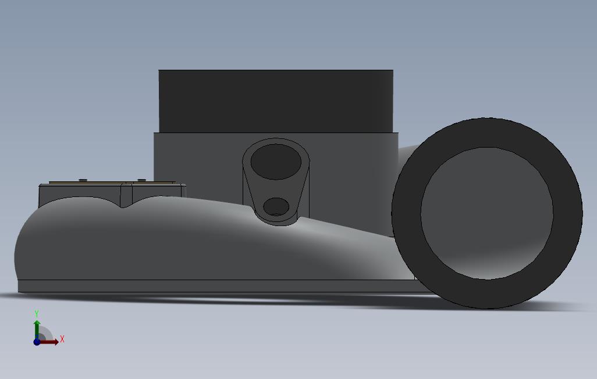Viewport: 597px width, 379px height.
Task: Select the upper oval hole in the central boss
Action: click(276, 162)
